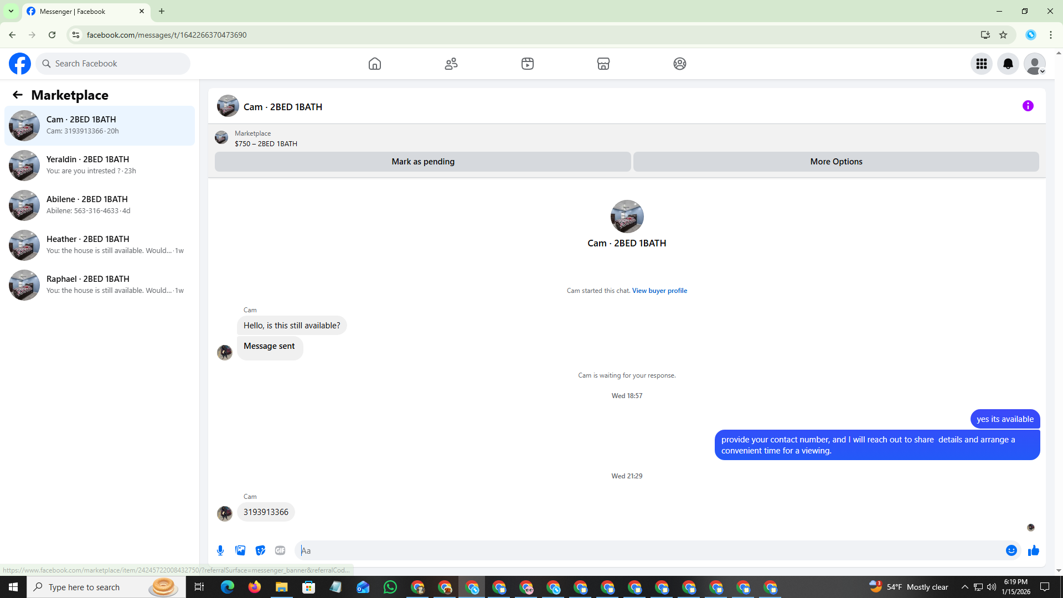Open the View buyer profile link

tap(659, 291)
